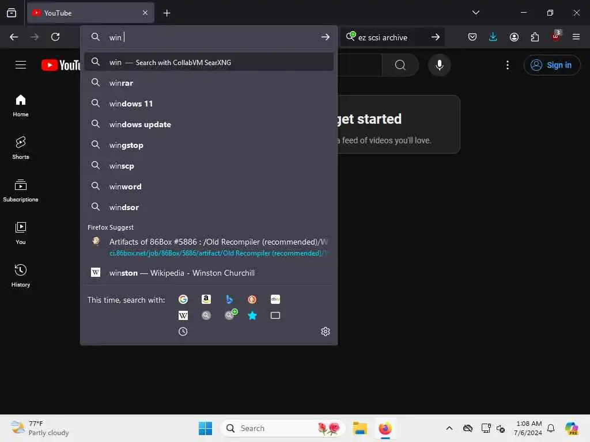Open YouTube Shorts in sidebar

coord(21,148)
